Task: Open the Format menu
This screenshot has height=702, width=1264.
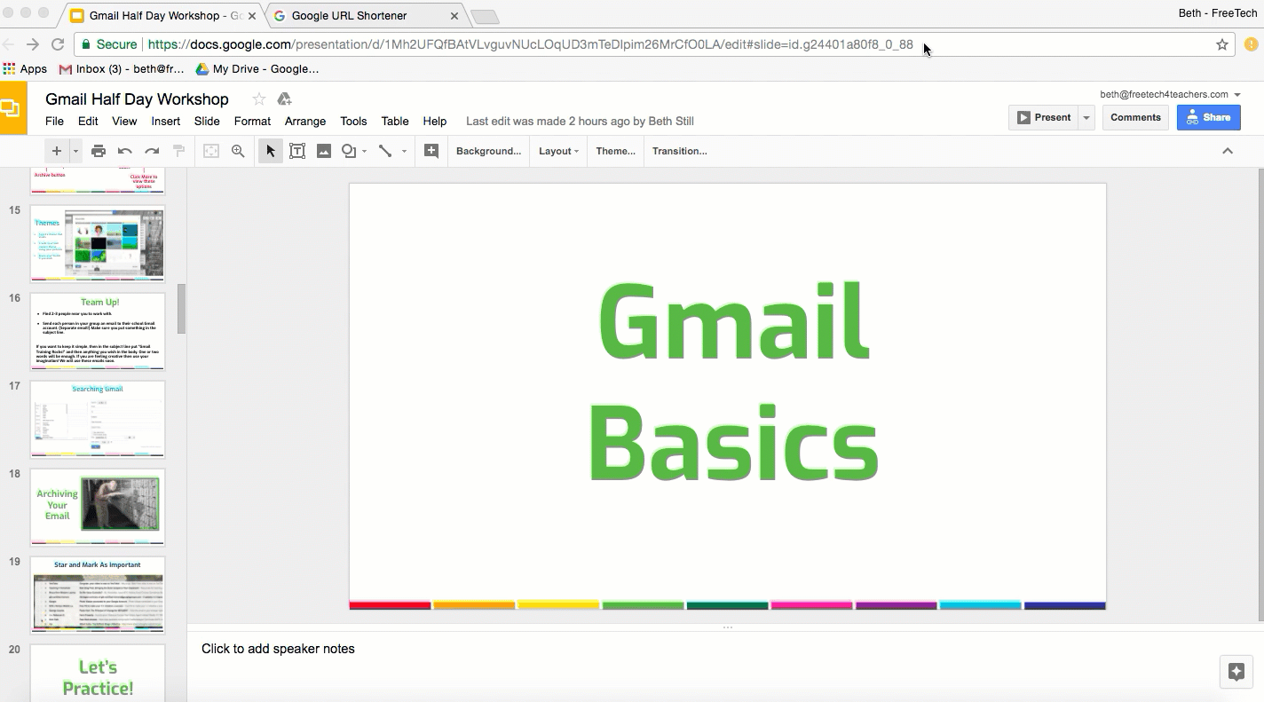Action: tap(252, 121)
